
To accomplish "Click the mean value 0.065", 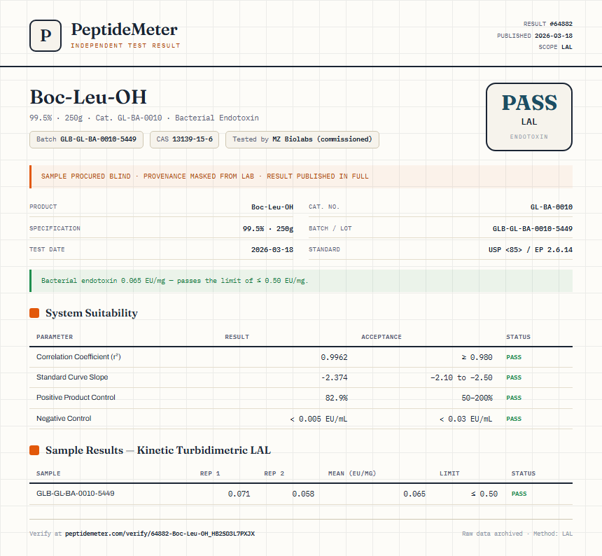I will pos(414,494).
